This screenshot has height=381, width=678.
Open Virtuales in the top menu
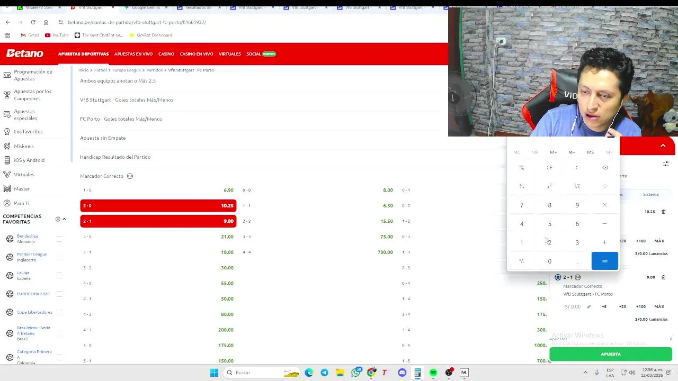point(230,54)
